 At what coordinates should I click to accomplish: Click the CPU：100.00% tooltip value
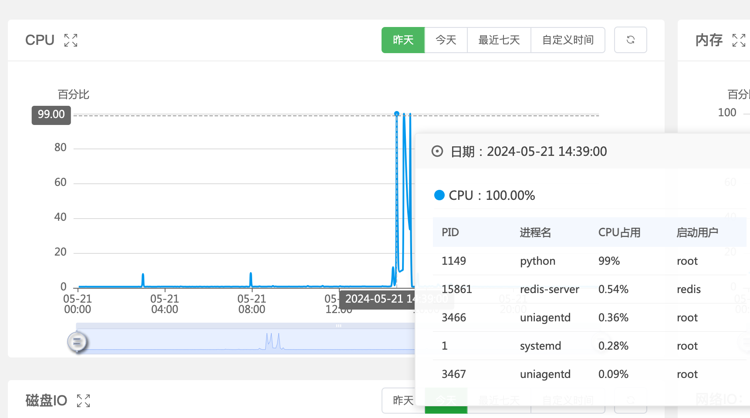click(492, 195)
